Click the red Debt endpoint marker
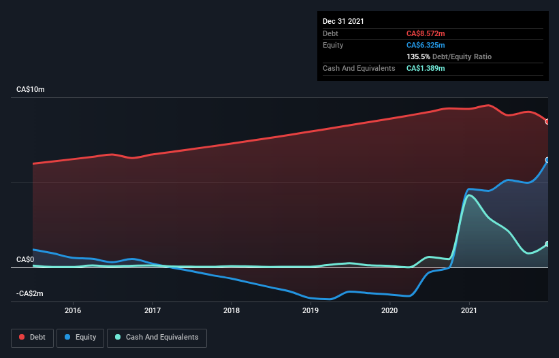 (x=547, y=122)
